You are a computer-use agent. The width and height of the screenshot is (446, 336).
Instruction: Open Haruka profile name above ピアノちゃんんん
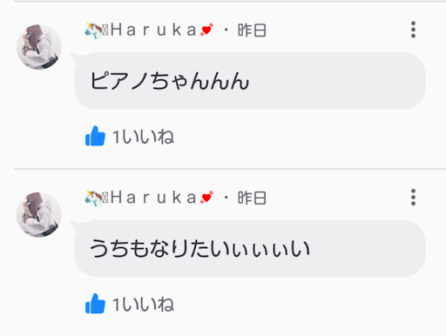(x=150, y=30)
